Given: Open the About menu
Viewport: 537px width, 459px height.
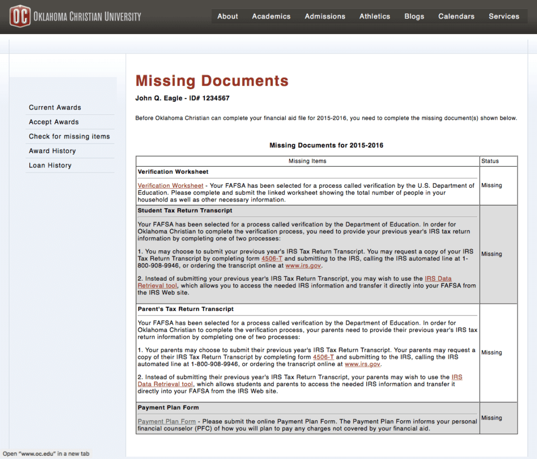Looking at the screenshot, I should point(228,16).
